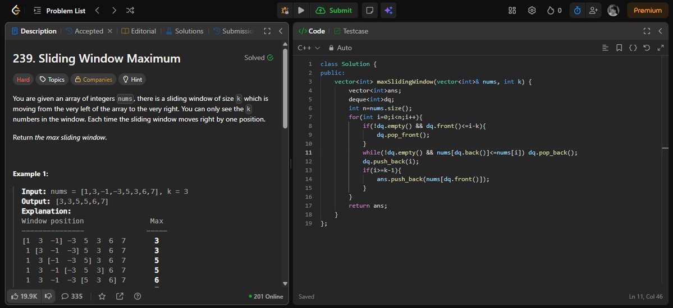Run the code with play button
Image resolution: width=673 pixels, height=308 pixels.
301,10
